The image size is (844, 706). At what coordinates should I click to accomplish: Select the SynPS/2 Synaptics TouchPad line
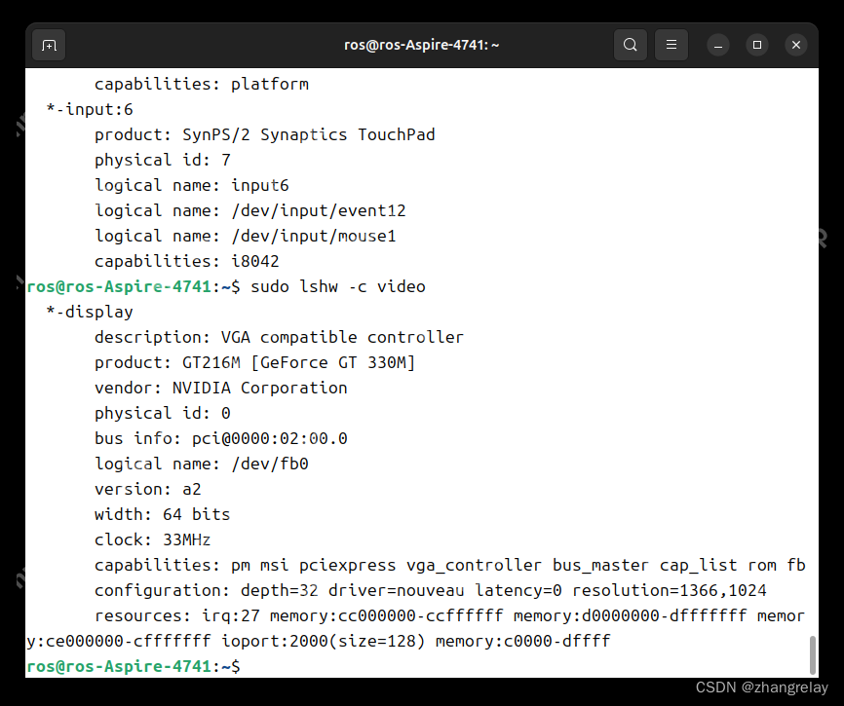coord(264,133)
